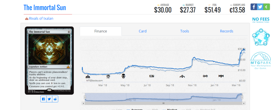Grab the left handle of chart range selector
The image size is (271, 110).
85,97
